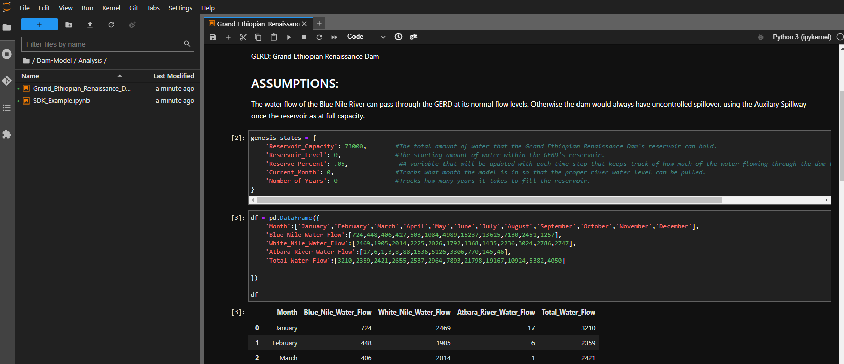Image resolution: width=844 pixels, height=364 pixels.
Task: Click right arrow of cell horizontal scrollbar
Action: 827,200
